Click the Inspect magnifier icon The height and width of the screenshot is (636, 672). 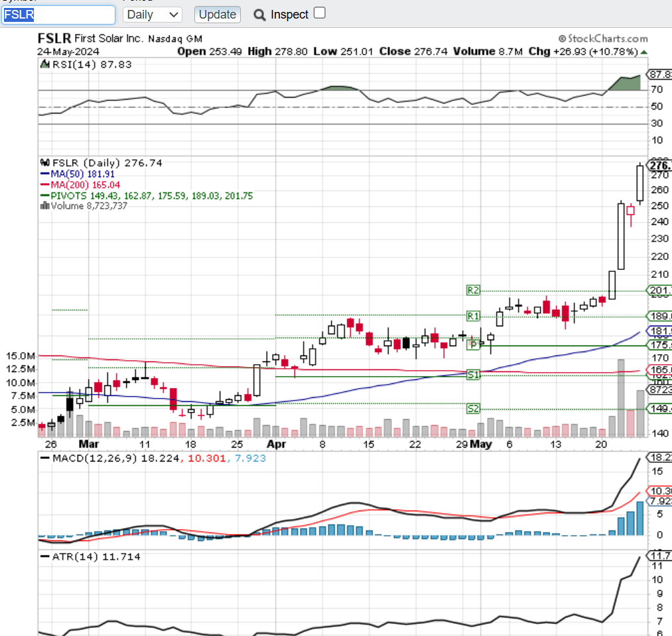259,15
